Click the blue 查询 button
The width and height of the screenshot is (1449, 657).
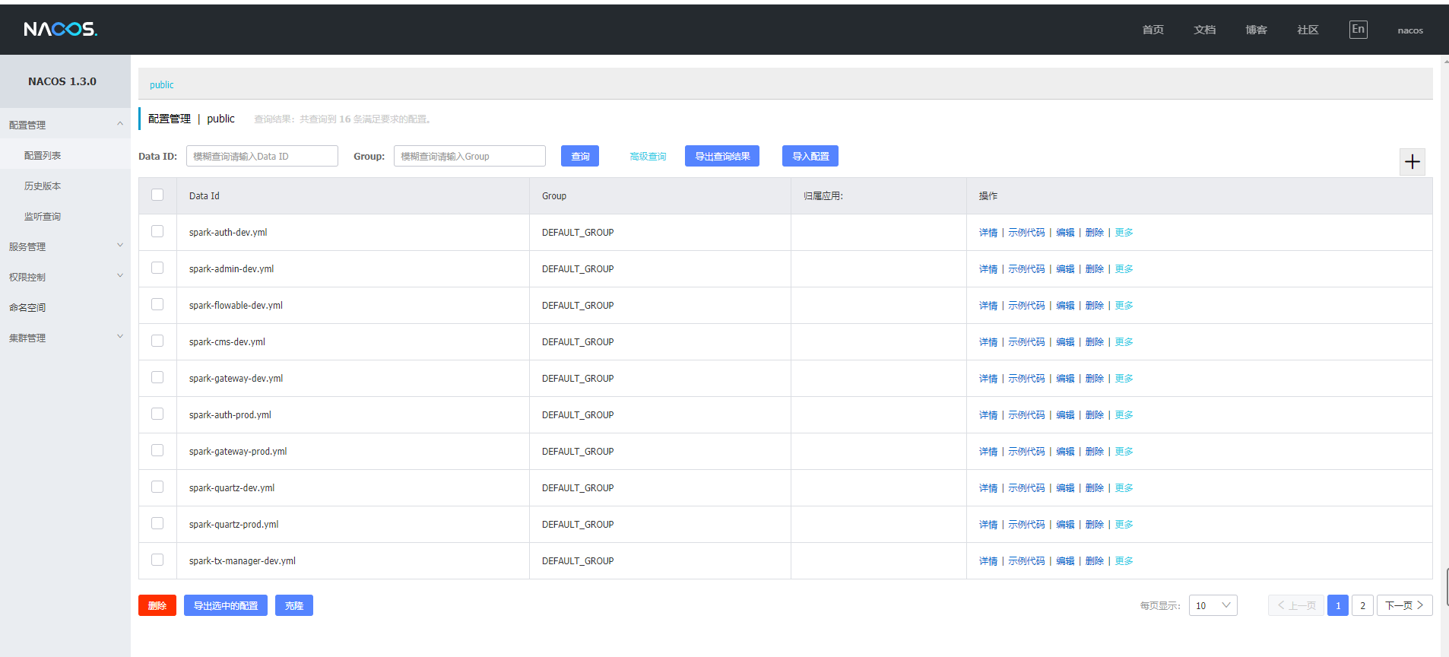tap(580, 156)
